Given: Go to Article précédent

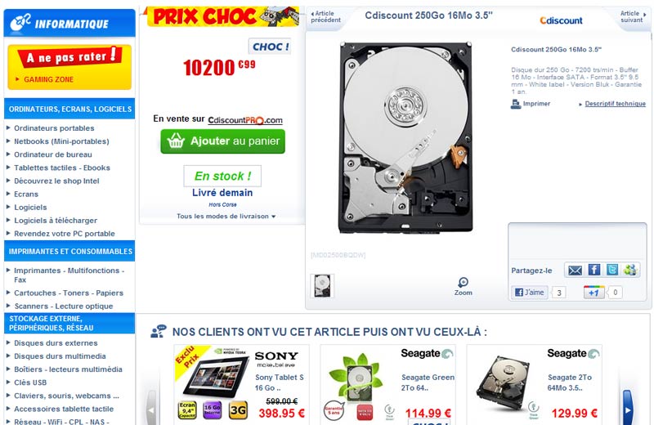Looking at the screenshot, I should pyautogui.click(x=325, y=16).
